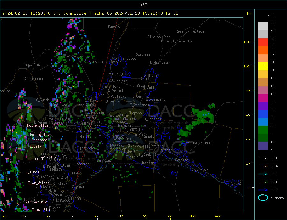Click the Anchoris label

pyautogui.click(x=82, y=164)
